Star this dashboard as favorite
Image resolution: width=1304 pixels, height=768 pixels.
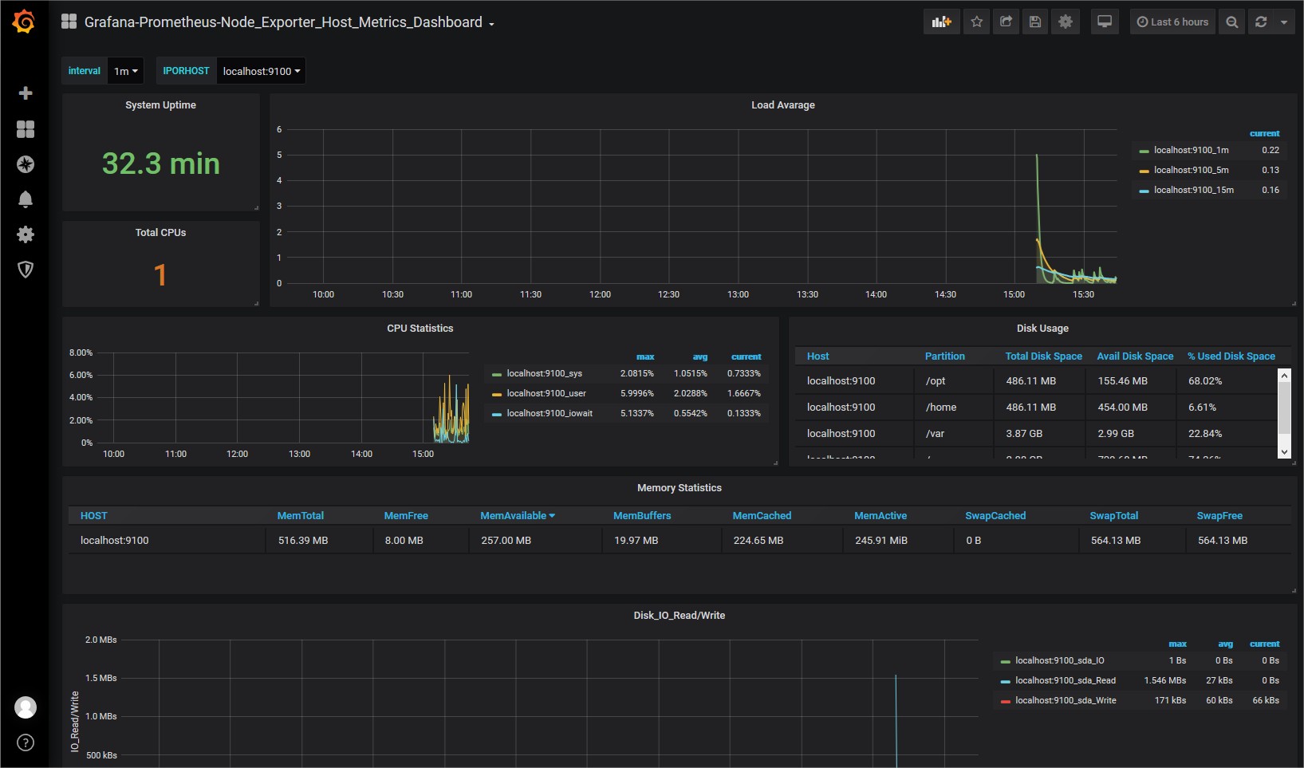(977, 22)
